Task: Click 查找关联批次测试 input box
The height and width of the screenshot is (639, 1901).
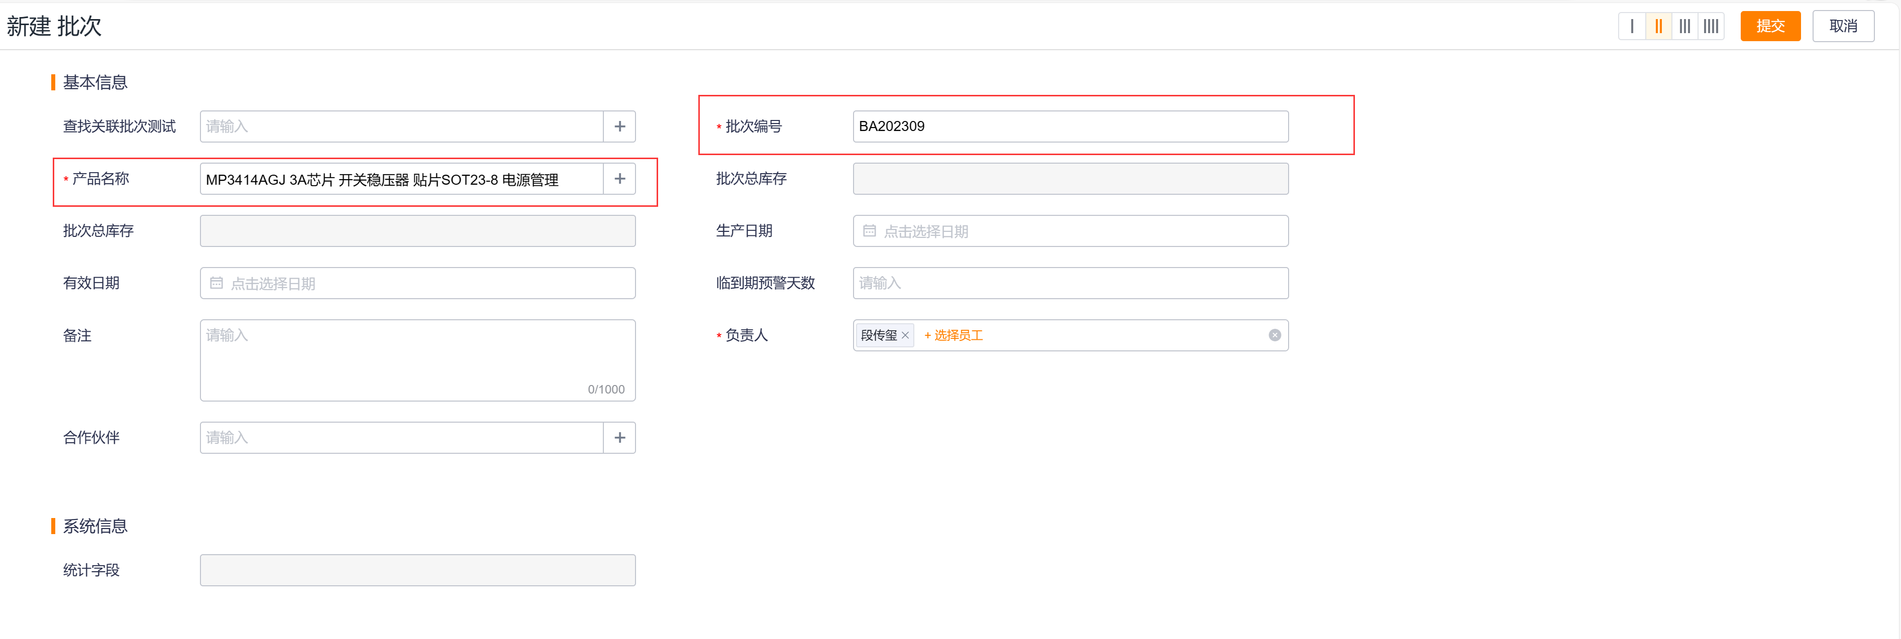Action: click(401, 127)
